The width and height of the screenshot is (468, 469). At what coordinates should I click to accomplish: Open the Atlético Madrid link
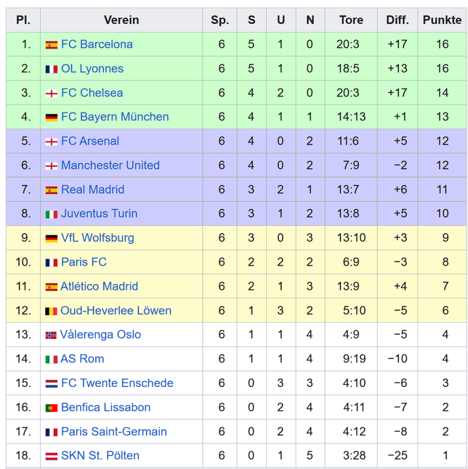(99, 286)
